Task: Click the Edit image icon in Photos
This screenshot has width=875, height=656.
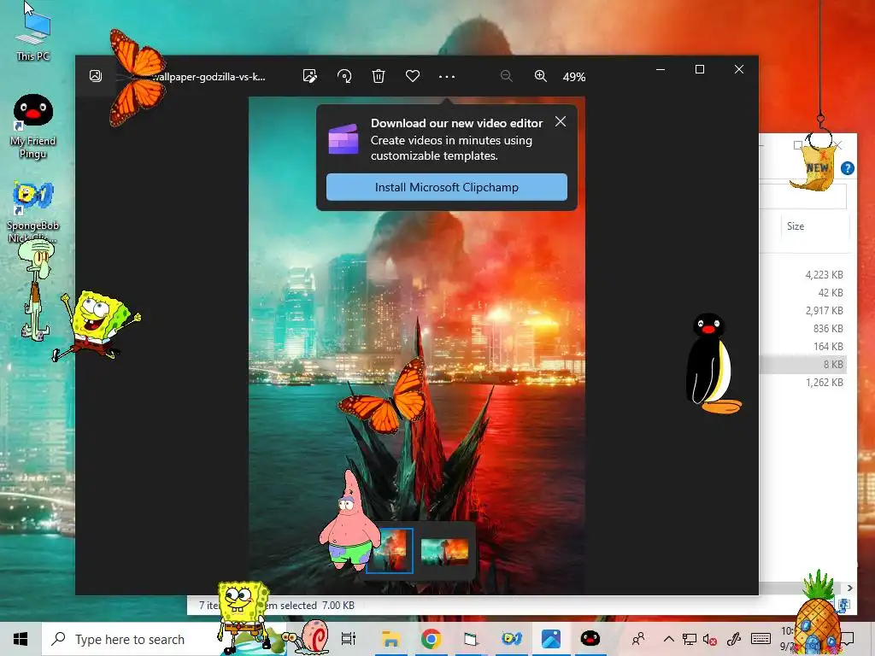Action: click(309, 76)
